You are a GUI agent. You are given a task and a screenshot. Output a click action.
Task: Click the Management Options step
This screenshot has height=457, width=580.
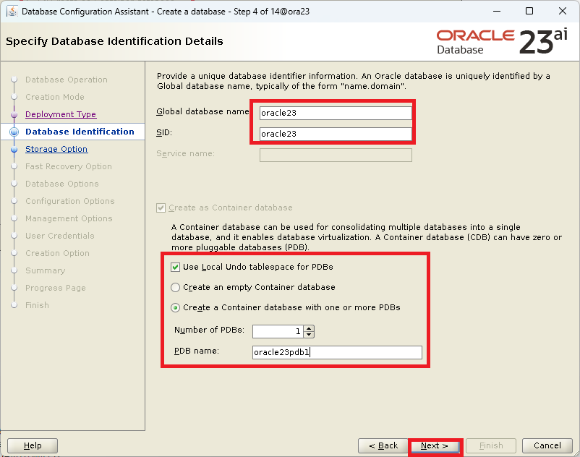point(69,218)
